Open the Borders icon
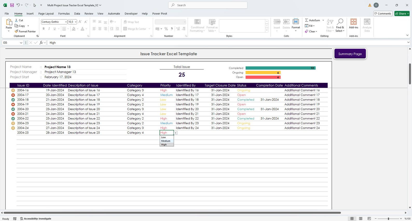Screen dimensions: 412x221 64,29
